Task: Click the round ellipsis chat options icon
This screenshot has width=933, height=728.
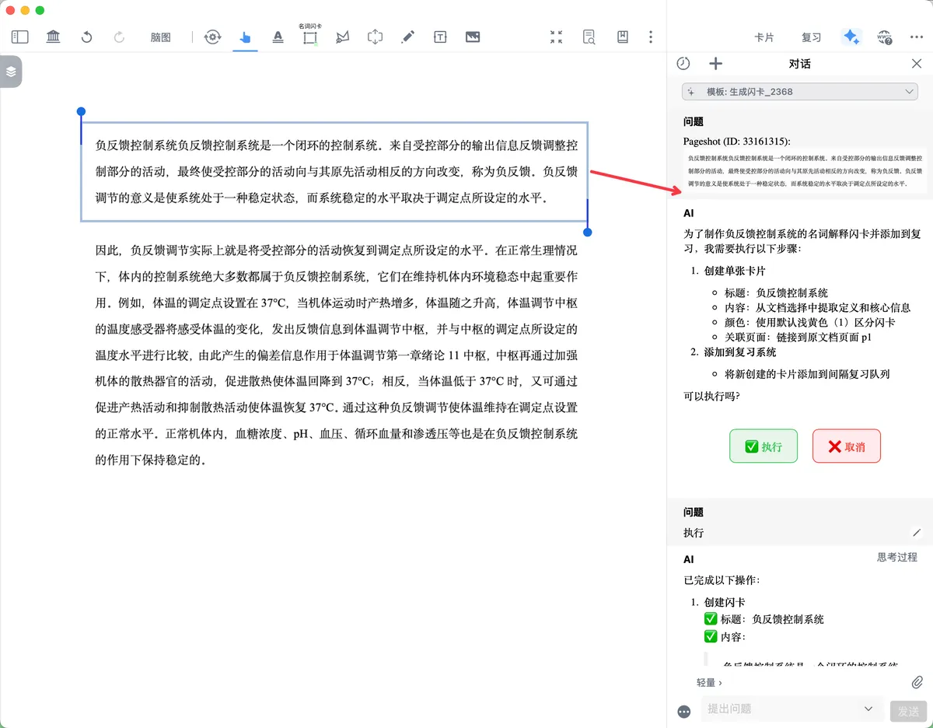Action: [x=685, y=711]
